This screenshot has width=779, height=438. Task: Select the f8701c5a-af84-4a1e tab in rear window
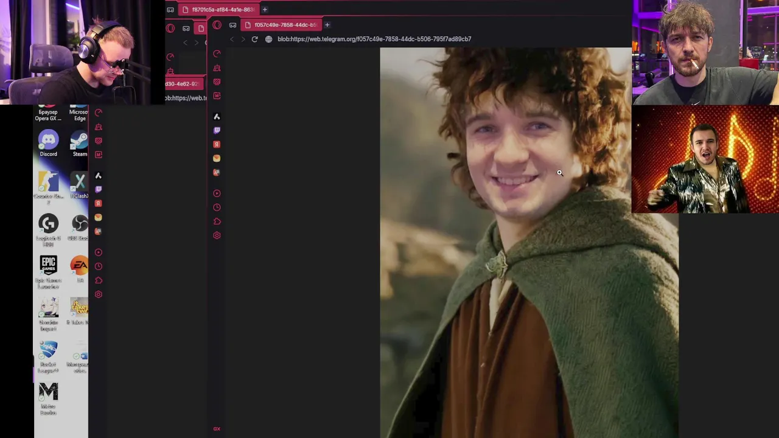coord(218,10)
